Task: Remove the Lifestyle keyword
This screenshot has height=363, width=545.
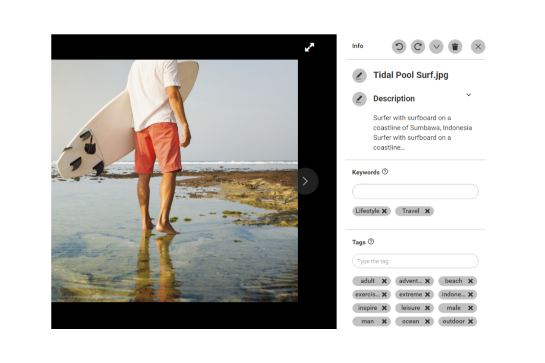Action: [x=384, y=211]
